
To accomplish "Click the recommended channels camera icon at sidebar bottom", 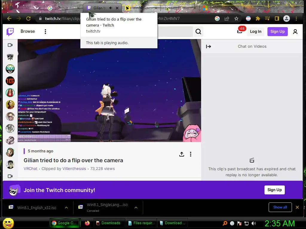I will [x=10, y=176].
